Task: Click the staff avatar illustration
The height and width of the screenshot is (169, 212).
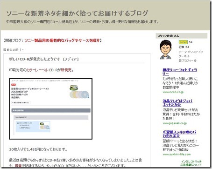Action: click(x=166, y=49)
